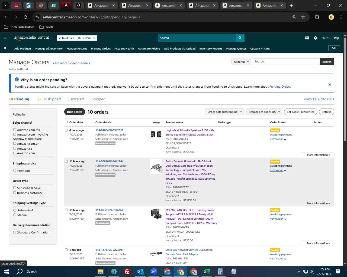Image resolution: width=347 pixels, height=277 pixels.
Task: Open the Results per page dropdown
Action: pos(264,112)
